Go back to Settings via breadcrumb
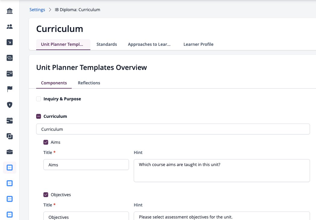 pyautogui.click(x=37, y=10)
